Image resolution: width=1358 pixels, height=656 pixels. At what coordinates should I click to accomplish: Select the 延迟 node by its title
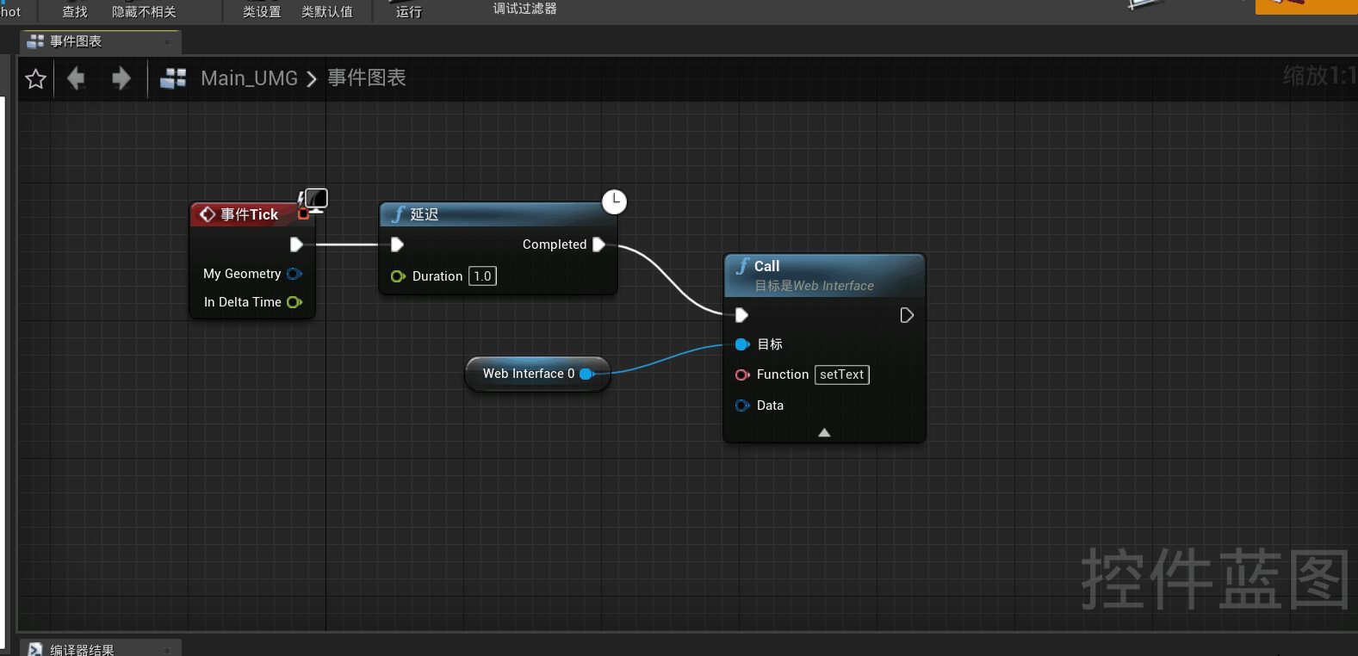pyautogui.click(x=425, y=214)
